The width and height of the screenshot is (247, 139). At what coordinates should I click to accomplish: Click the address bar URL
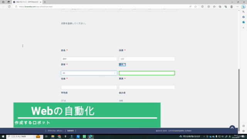[36, 7]
